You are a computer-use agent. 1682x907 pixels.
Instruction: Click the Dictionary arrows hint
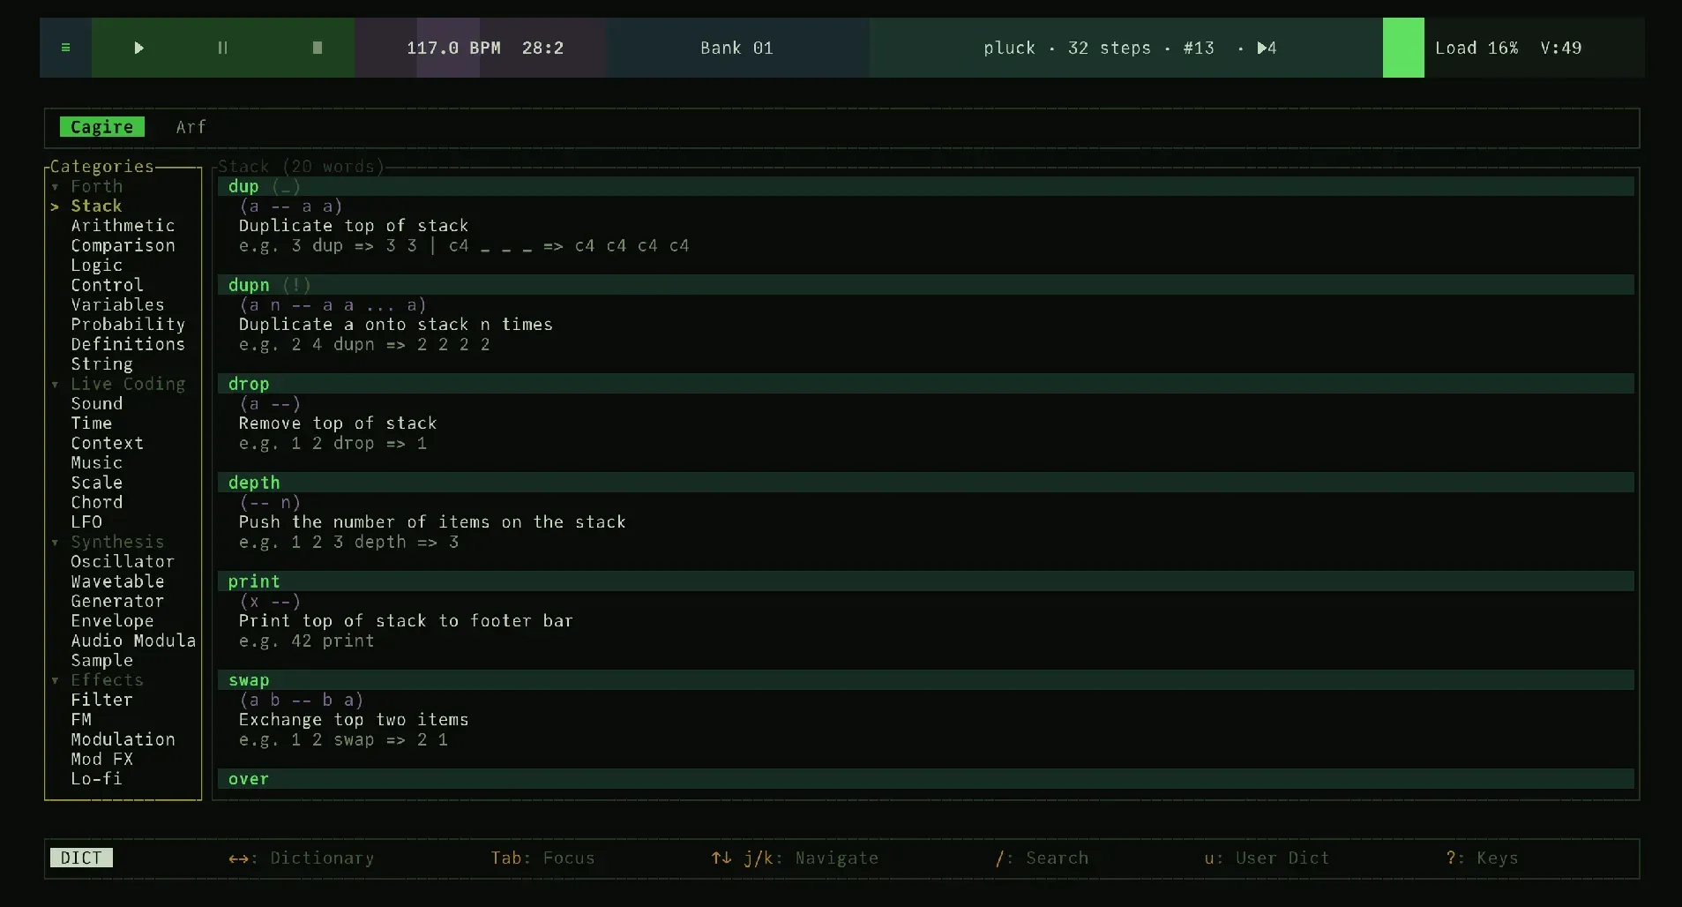301,858
